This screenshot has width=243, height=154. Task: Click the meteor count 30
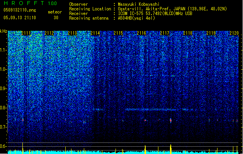(x=56, y=18)
